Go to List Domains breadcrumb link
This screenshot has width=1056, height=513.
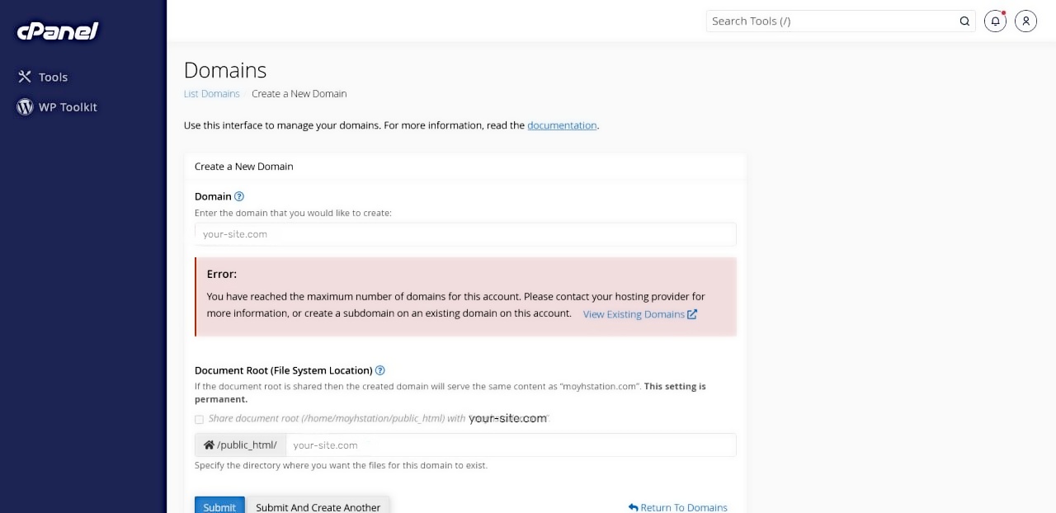pos(211,94)
